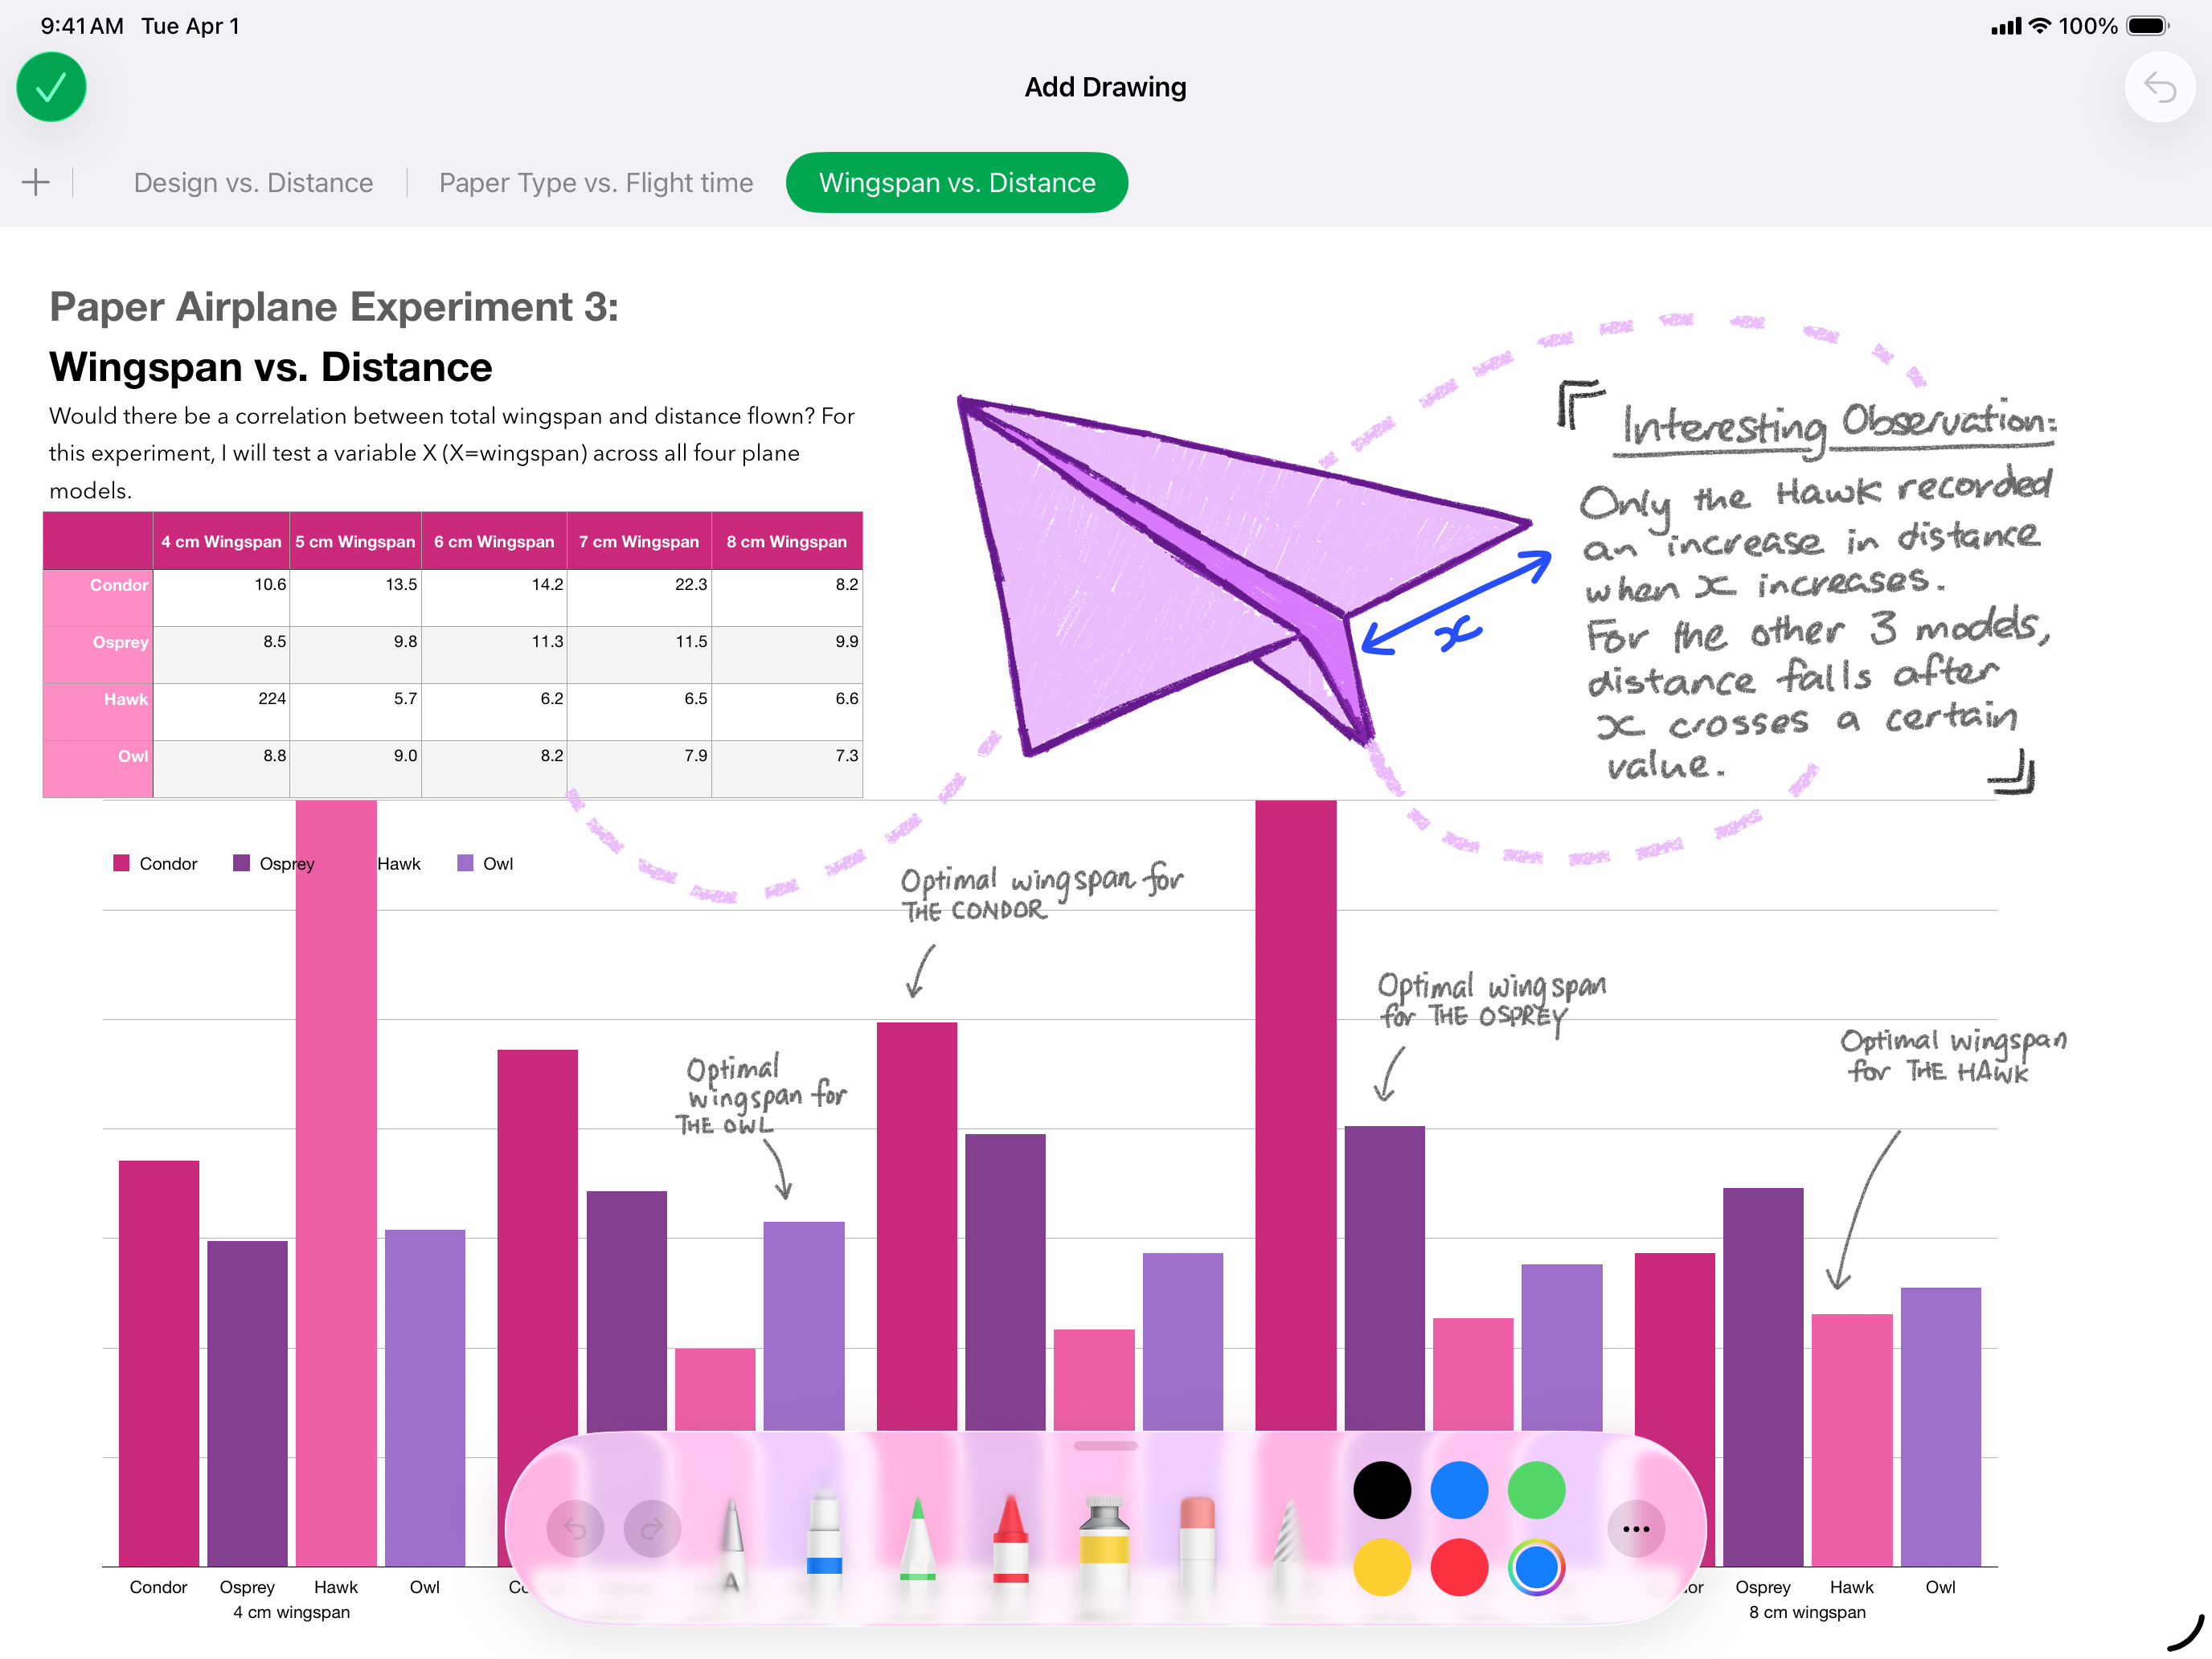This screenshot has width=2212, height=1659.
Task: Tap the Owl cell showing 7.3
Action: coord(787,768)
